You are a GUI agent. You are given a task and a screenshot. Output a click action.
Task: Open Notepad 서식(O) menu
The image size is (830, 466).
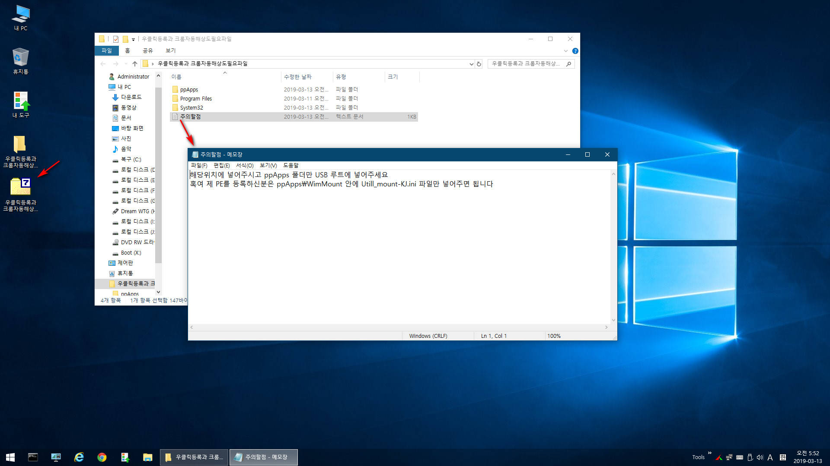245,166
